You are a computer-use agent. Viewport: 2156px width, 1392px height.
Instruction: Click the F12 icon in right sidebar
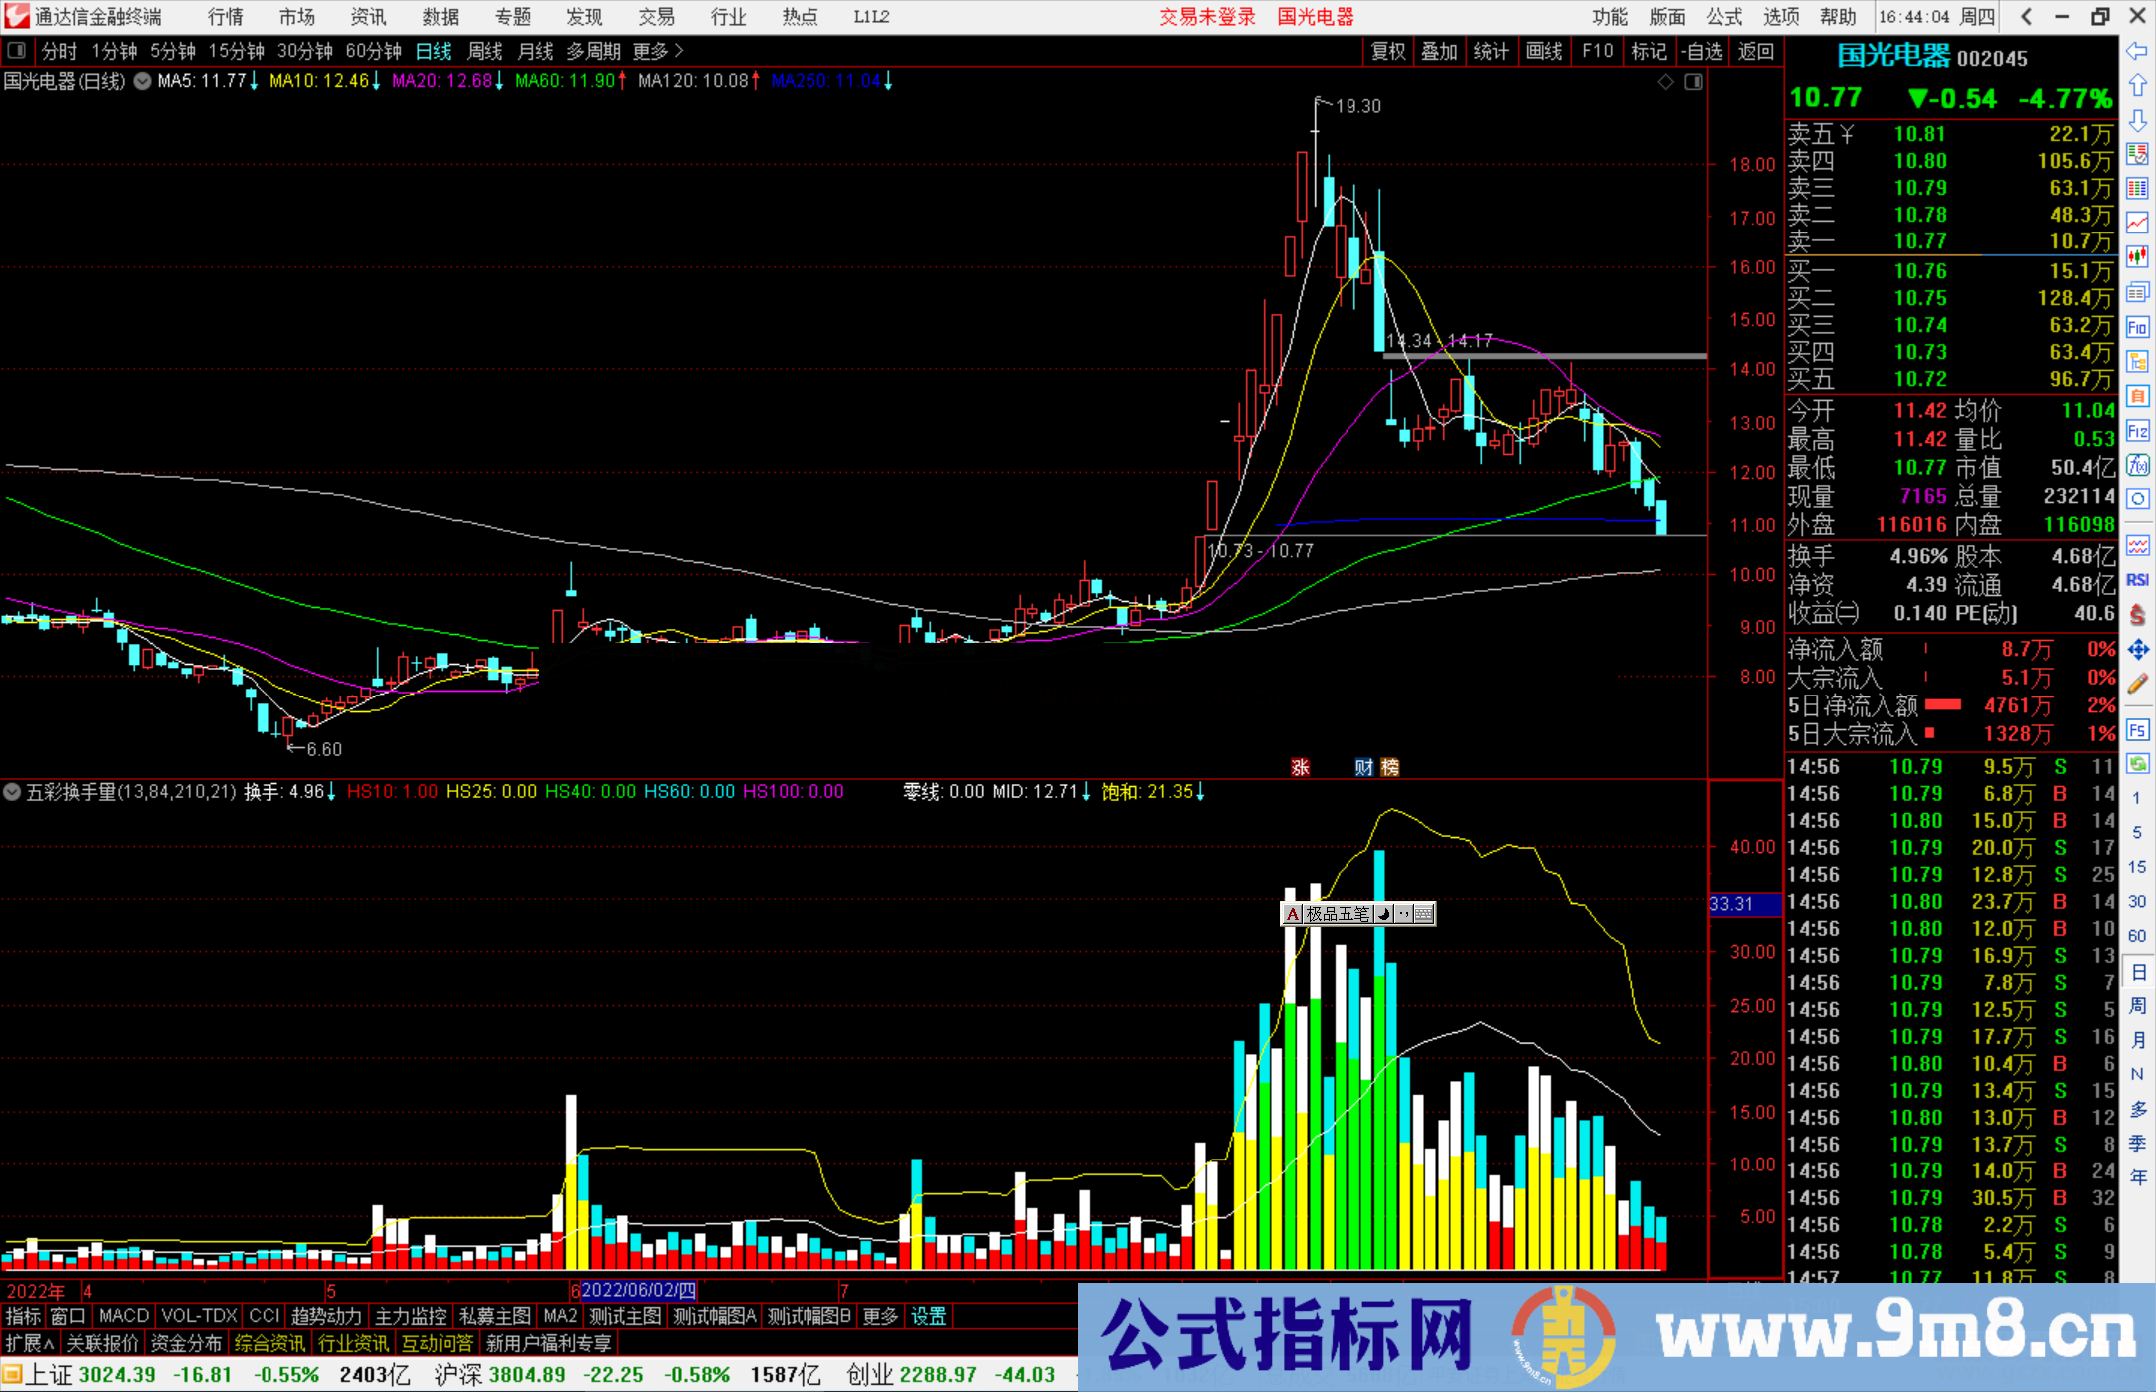pyautogui.click(x=2137, y=431)
